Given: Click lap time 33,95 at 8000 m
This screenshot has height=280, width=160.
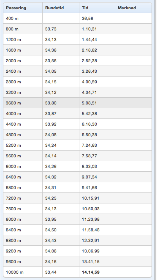Looking at the screenshot, I should pyautogui.click(x=51, y=219).
